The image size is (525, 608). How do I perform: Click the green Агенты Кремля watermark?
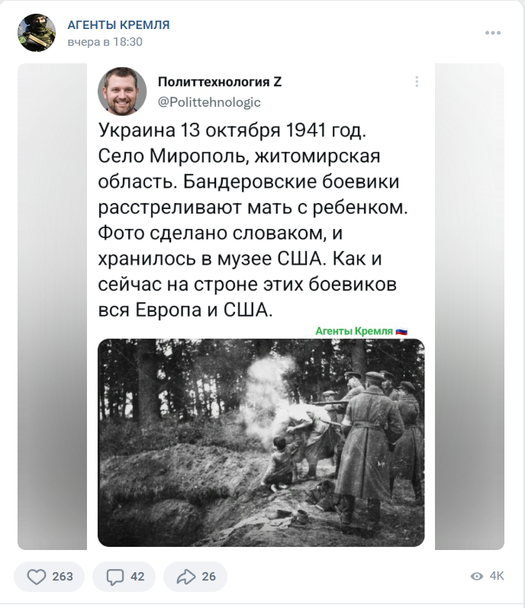click(x=362, y=331)
